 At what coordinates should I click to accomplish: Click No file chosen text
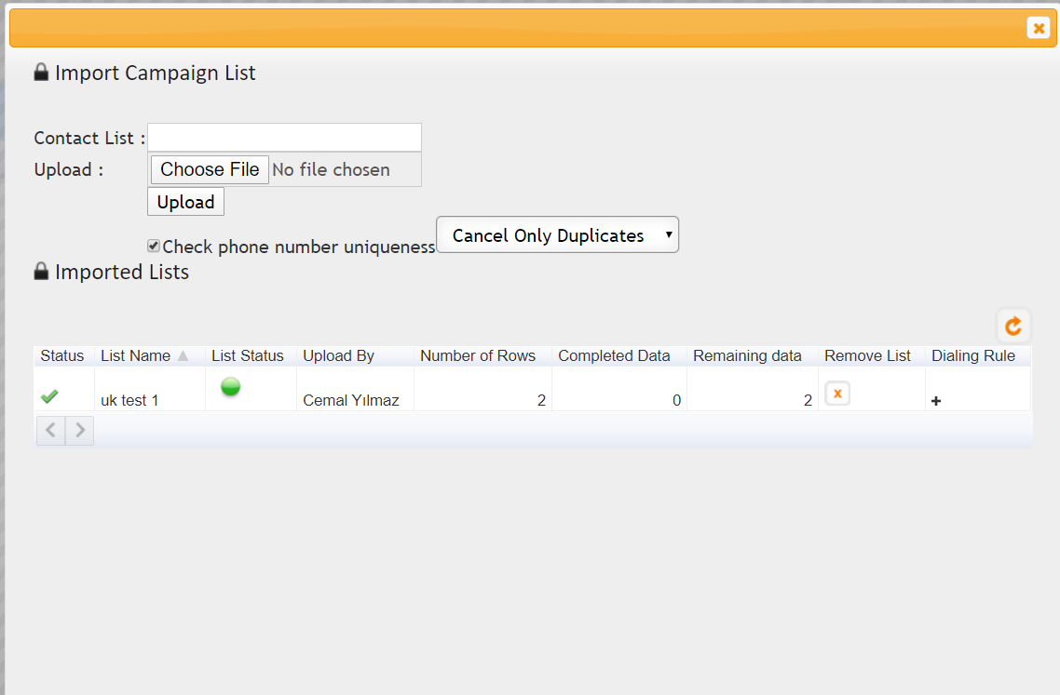pos(332,169)
